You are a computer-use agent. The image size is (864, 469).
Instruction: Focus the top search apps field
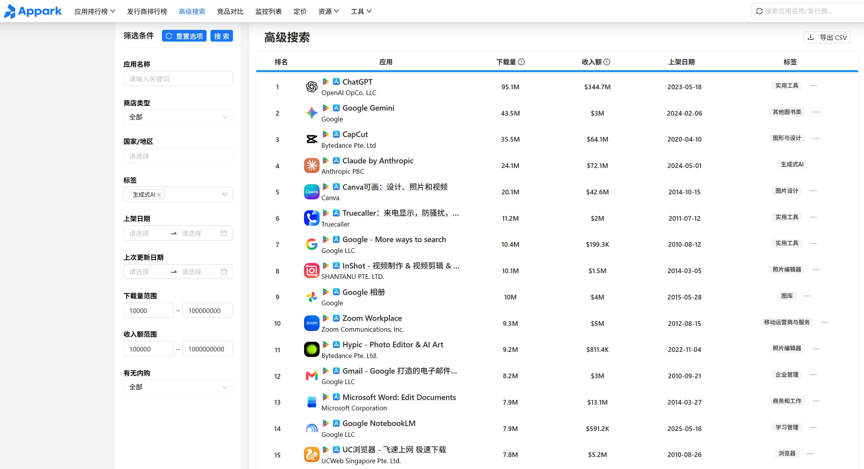pyautogui.click(x=808, y=11)
